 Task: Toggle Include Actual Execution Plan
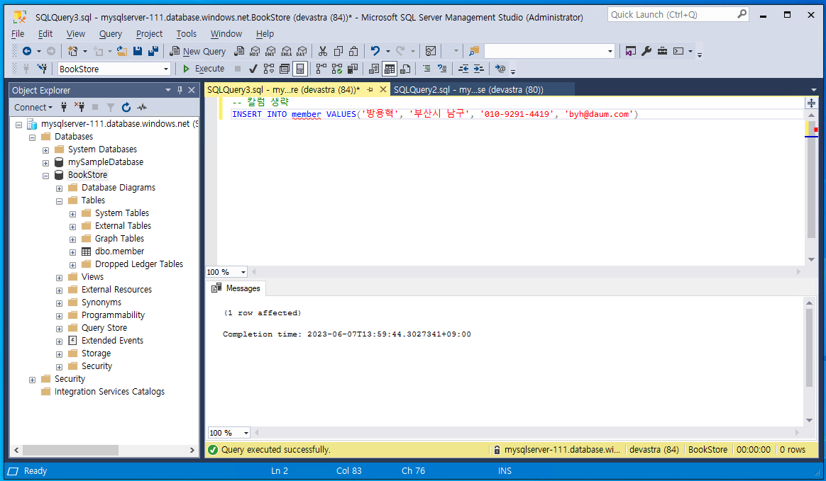point(321,69)
